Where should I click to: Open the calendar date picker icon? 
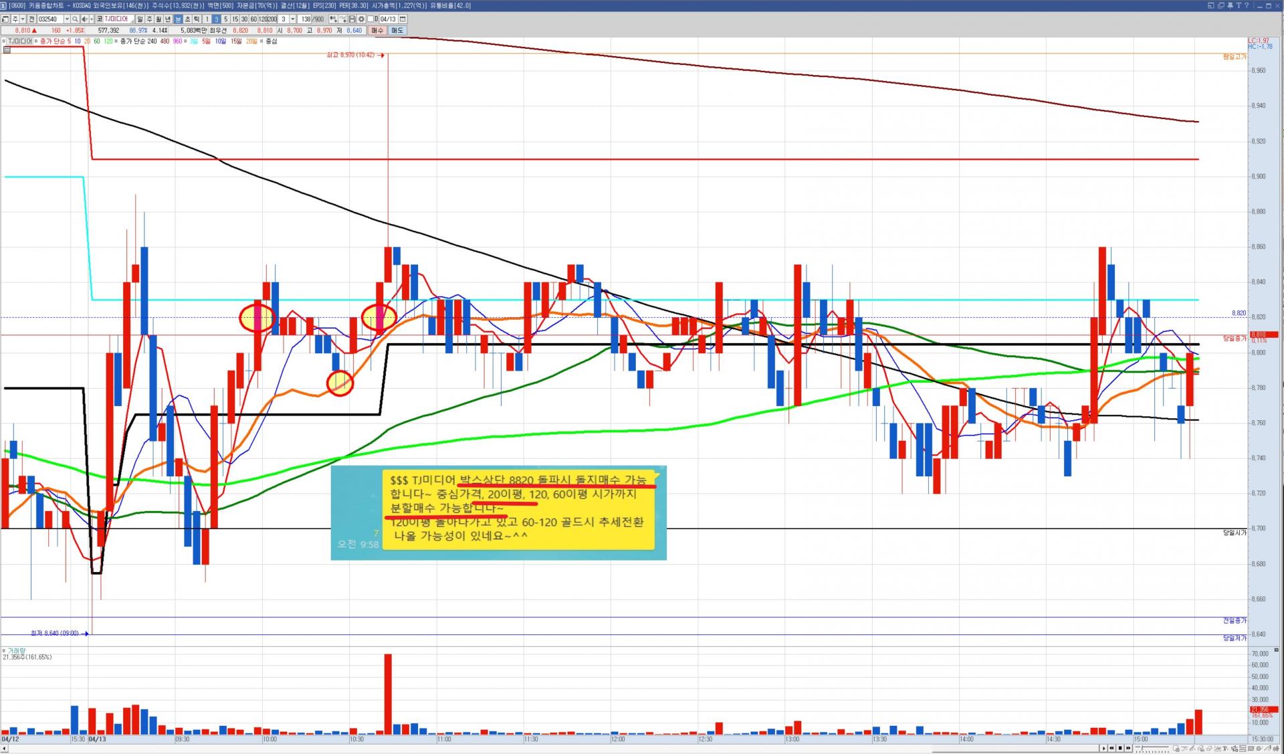tap(403, 19)
